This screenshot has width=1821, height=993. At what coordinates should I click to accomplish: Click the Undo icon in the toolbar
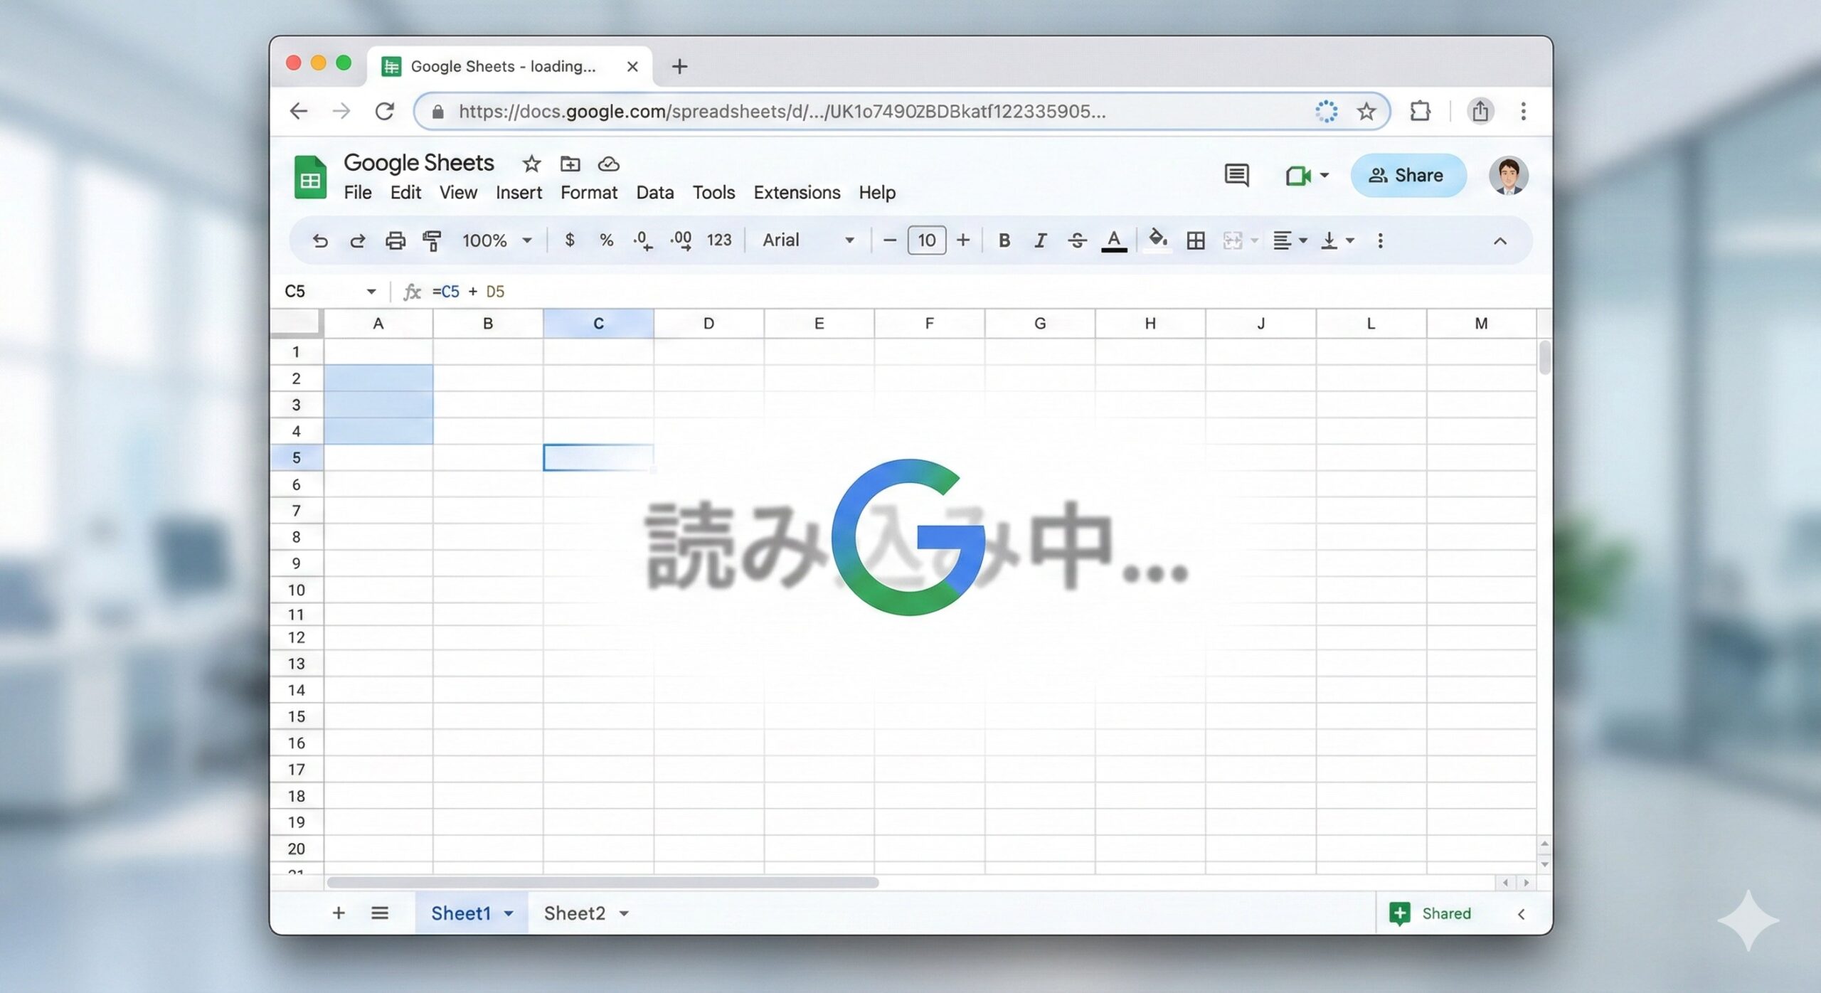pyautogui.click(x=320, y=240)
